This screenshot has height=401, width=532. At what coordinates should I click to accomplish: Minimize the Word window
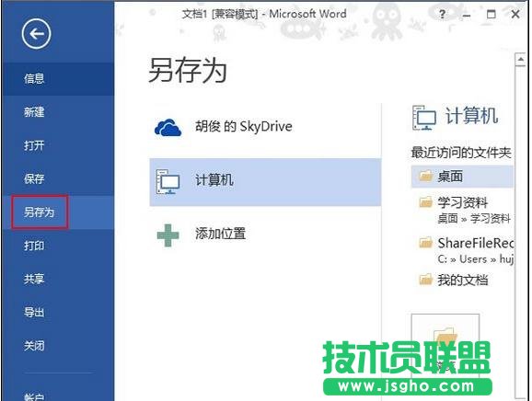click(x=467, y=15)
